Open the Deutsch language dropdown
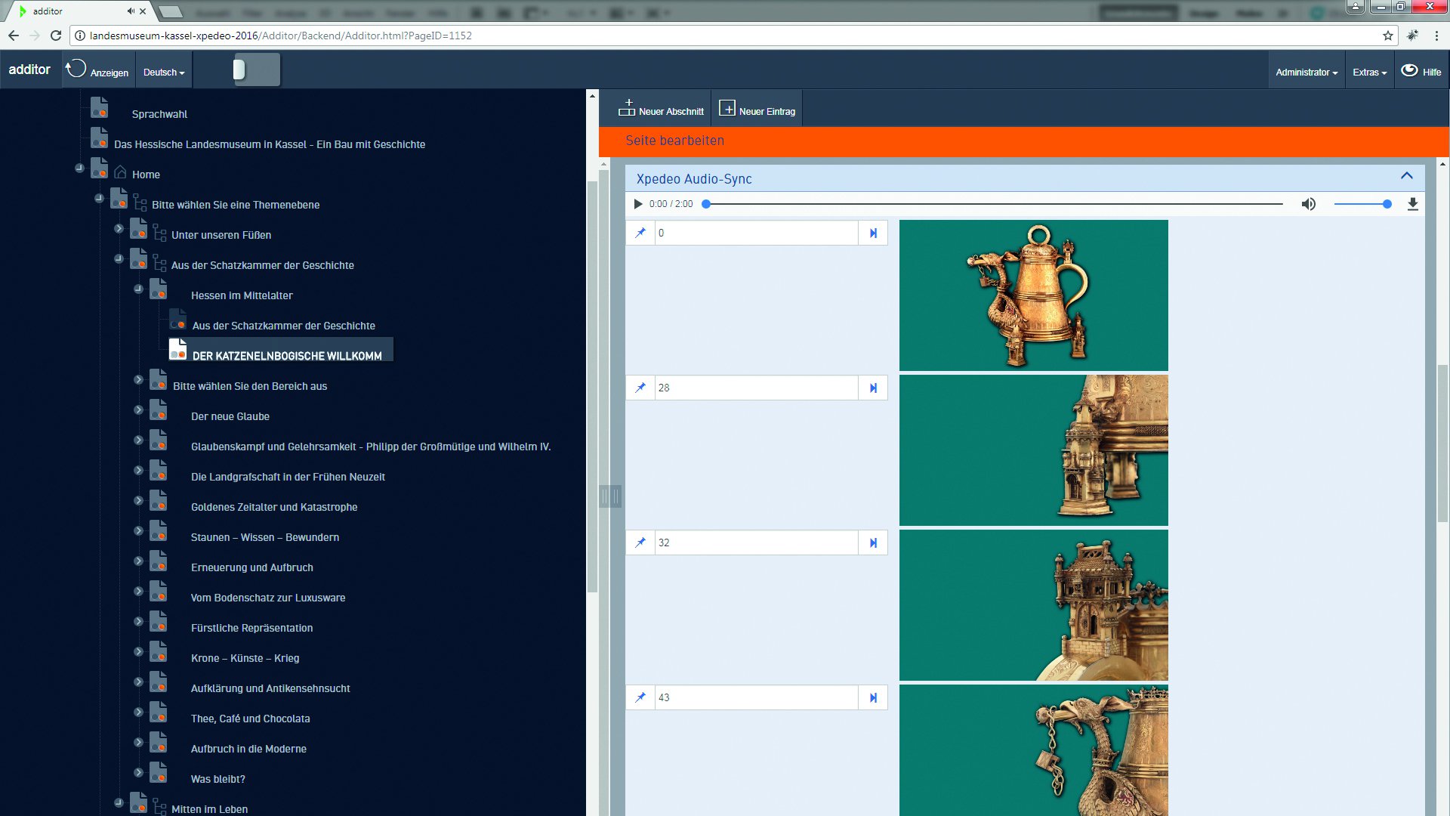Image resolution: width=1450 pixels, height=816 pixels. click(x=164, y=73)
